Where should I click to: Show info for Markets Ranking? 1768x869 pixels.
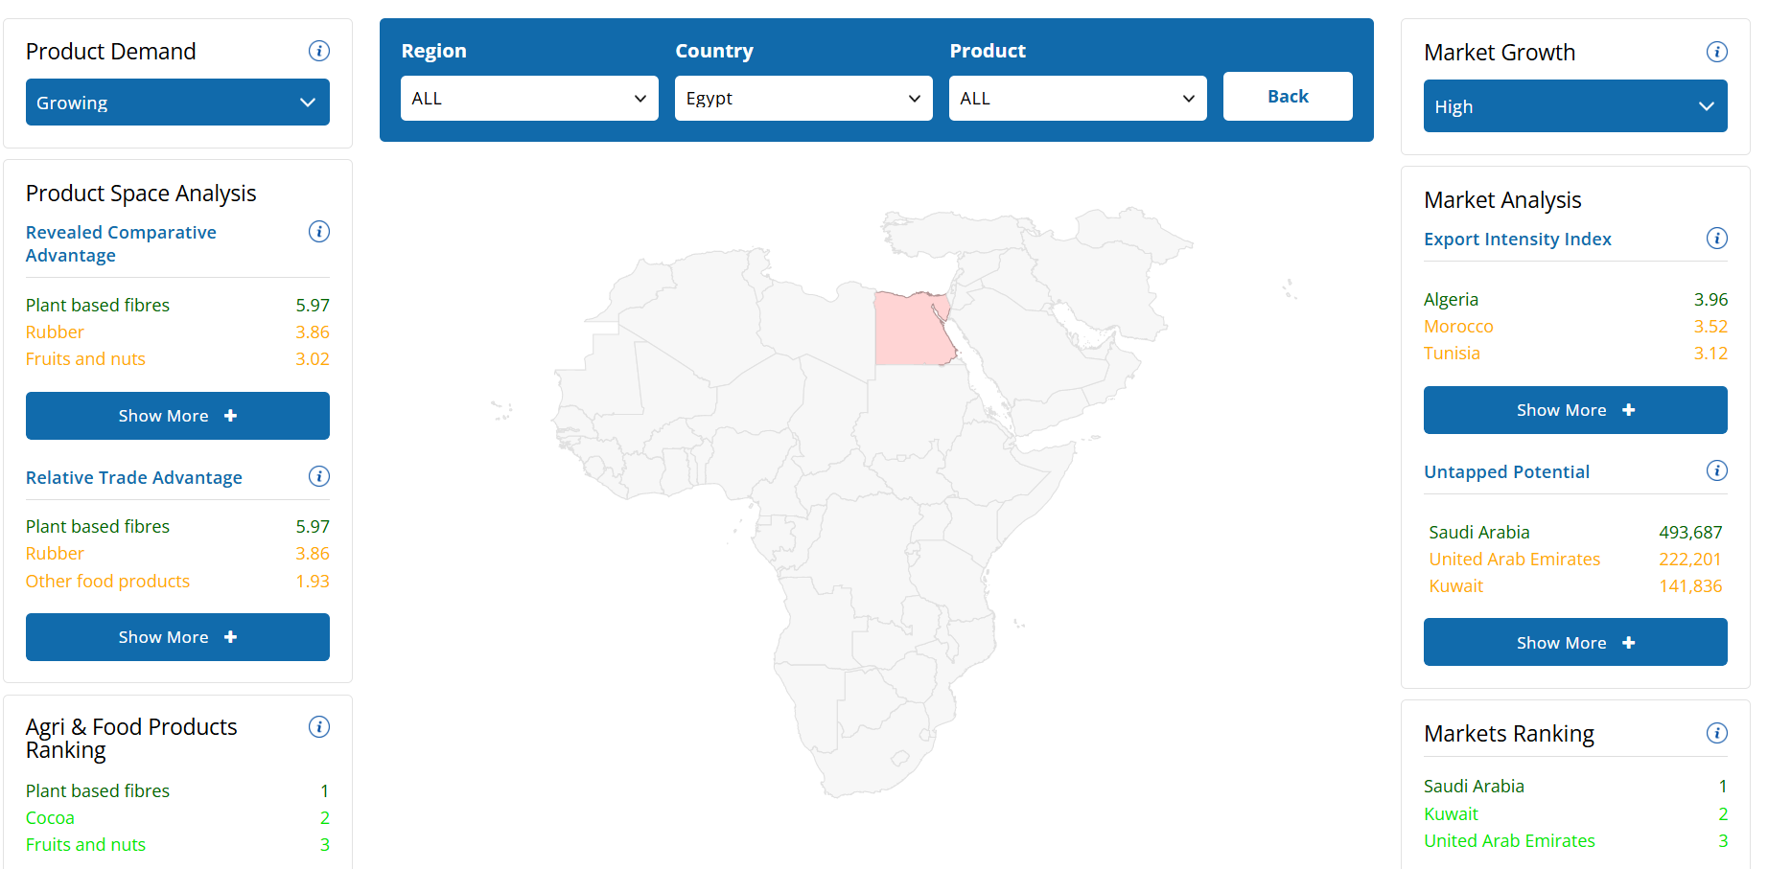(x=1717, y=733)
